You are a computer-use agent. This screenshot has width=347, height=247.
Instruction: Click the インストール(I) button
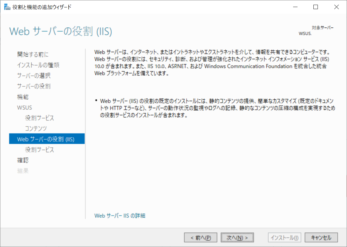[x=285, y=238]
